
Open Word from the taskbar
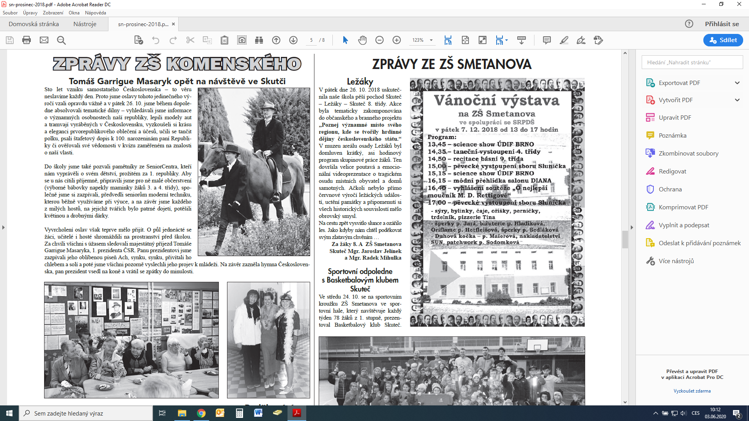[x=258, y=413]
